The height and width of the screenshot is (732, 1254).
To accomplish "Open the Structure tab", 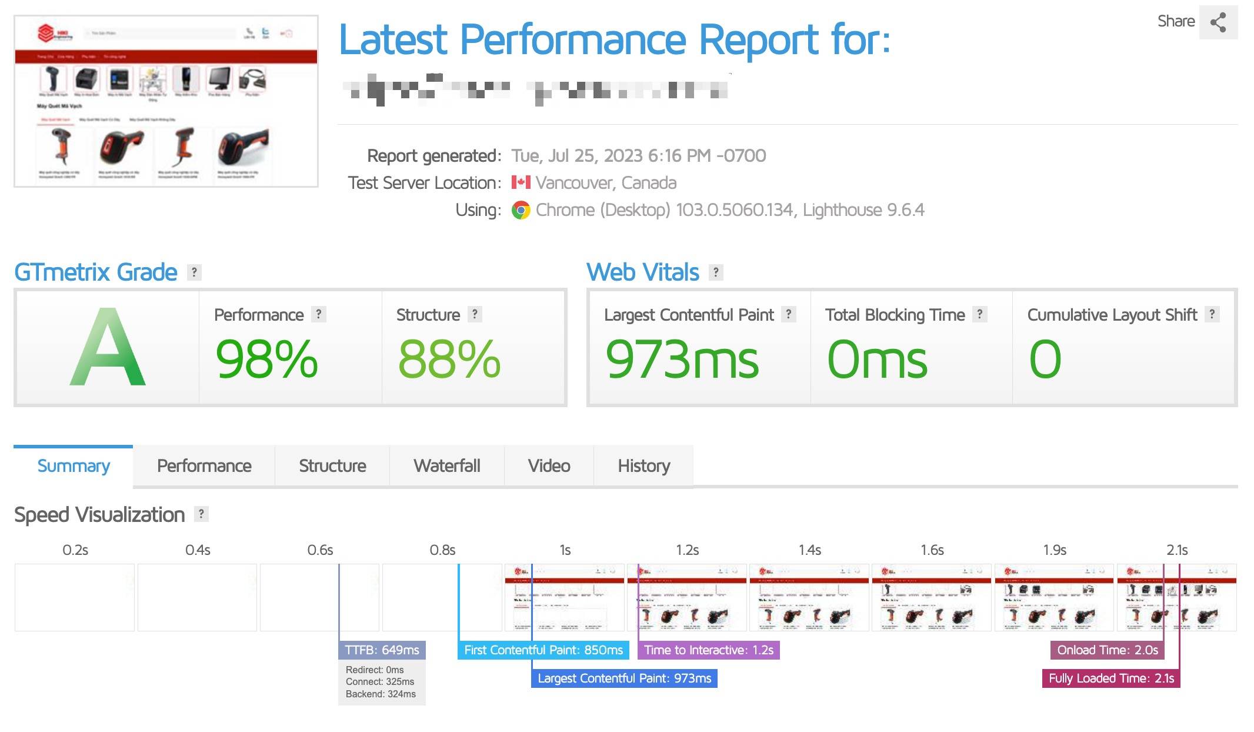I will (x=332, y=466).
